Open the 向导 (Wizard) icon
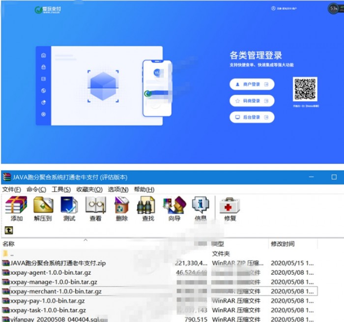344x322 pixels. click(174, 208)
